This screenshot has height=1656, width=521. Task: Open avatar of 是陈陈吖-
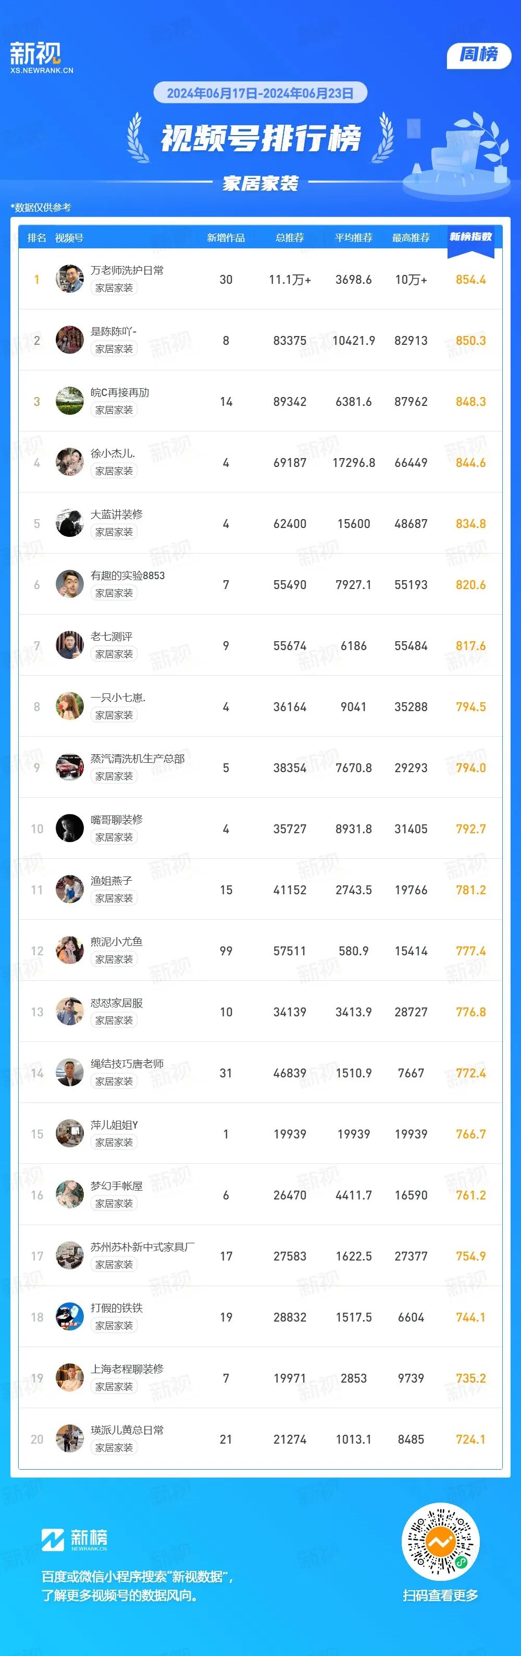tap(69, 340)
